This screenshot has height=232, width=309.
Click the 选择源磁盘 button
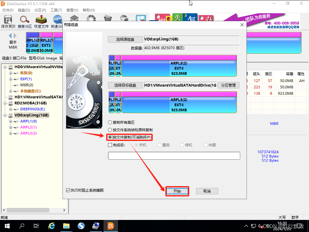[x=125, y=40]
